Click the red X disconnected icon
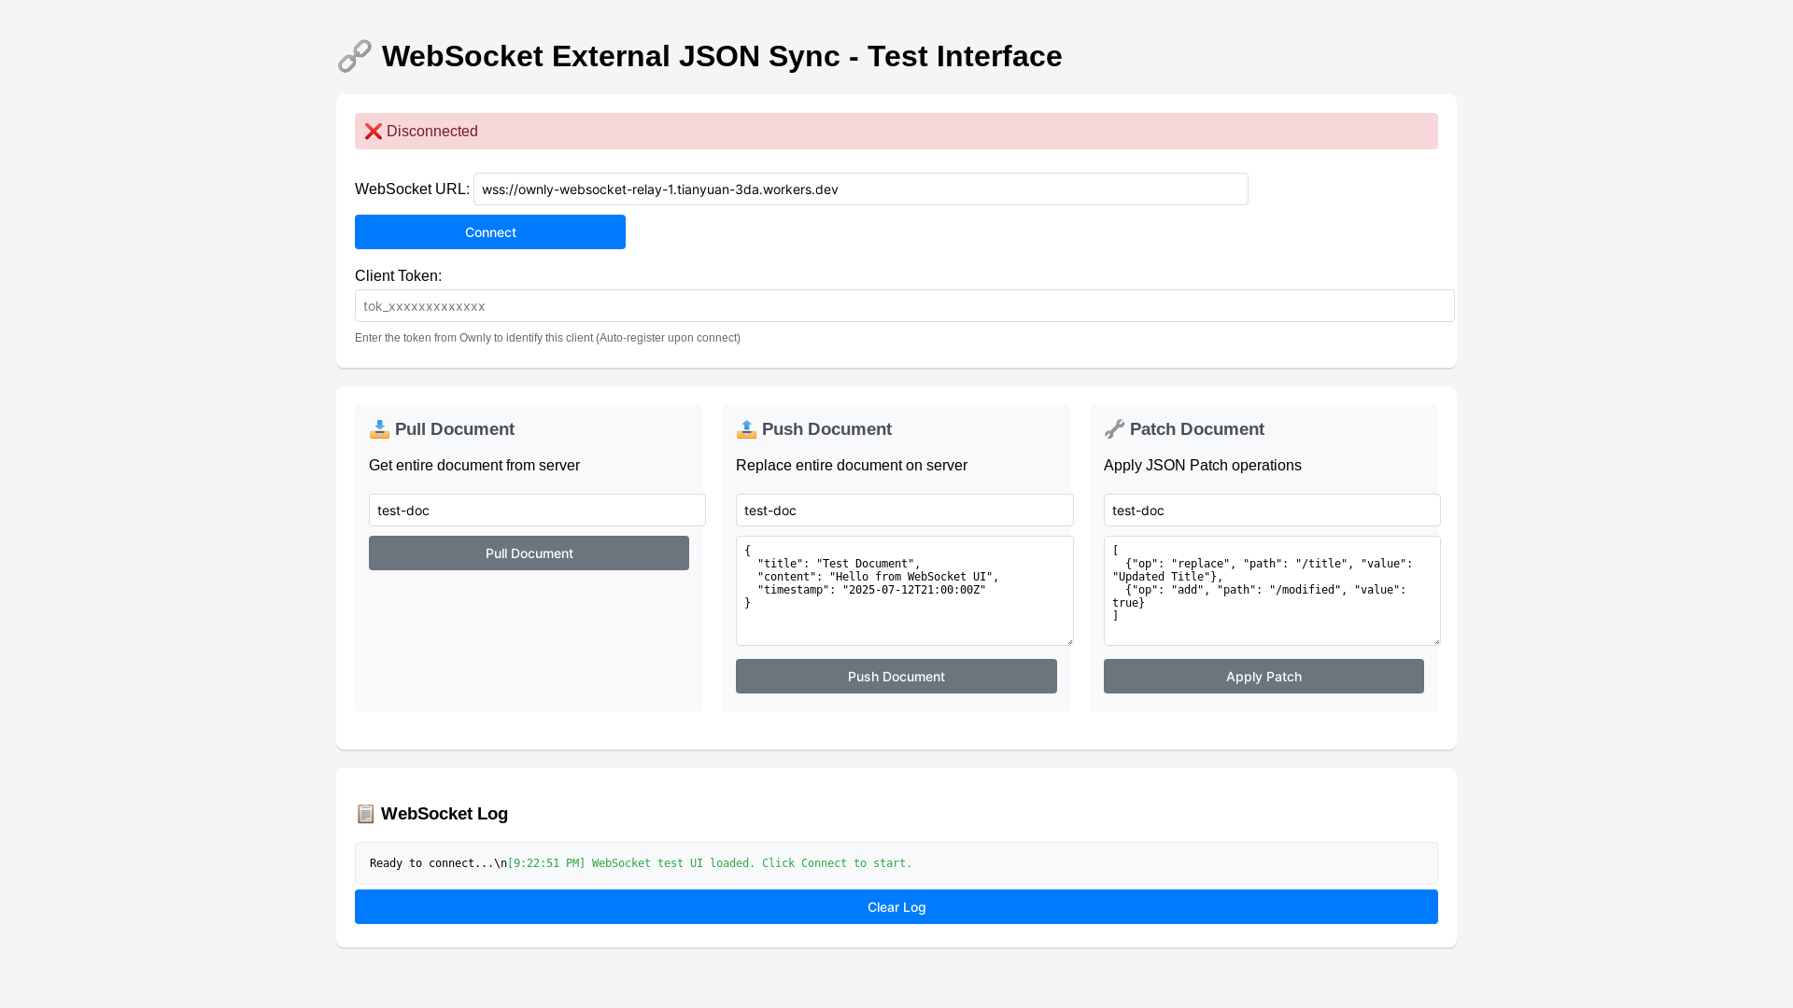The width and height of the screenshot is (1793, 1008). point(374,132)
